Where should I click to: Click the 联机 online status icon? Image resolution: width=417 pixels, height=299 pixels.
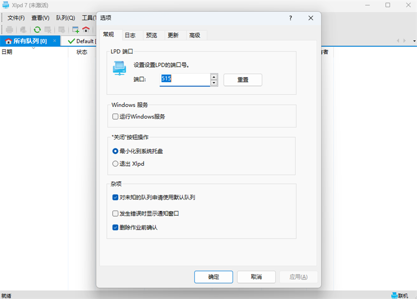point(394,295)
